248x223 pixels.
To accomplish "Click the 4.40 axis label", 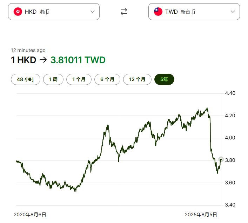I will point(230,93).
